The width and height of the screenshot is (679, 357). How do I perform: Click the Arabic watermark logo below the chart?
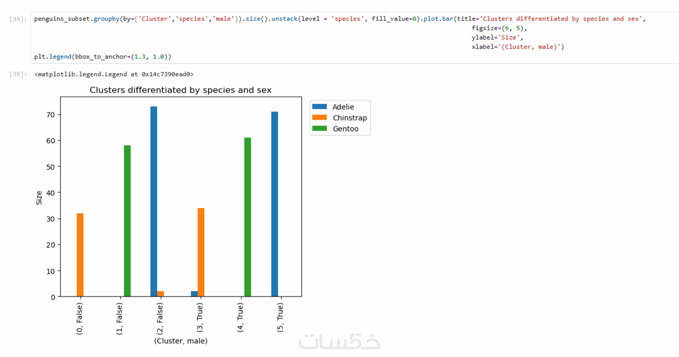(339, 341)
